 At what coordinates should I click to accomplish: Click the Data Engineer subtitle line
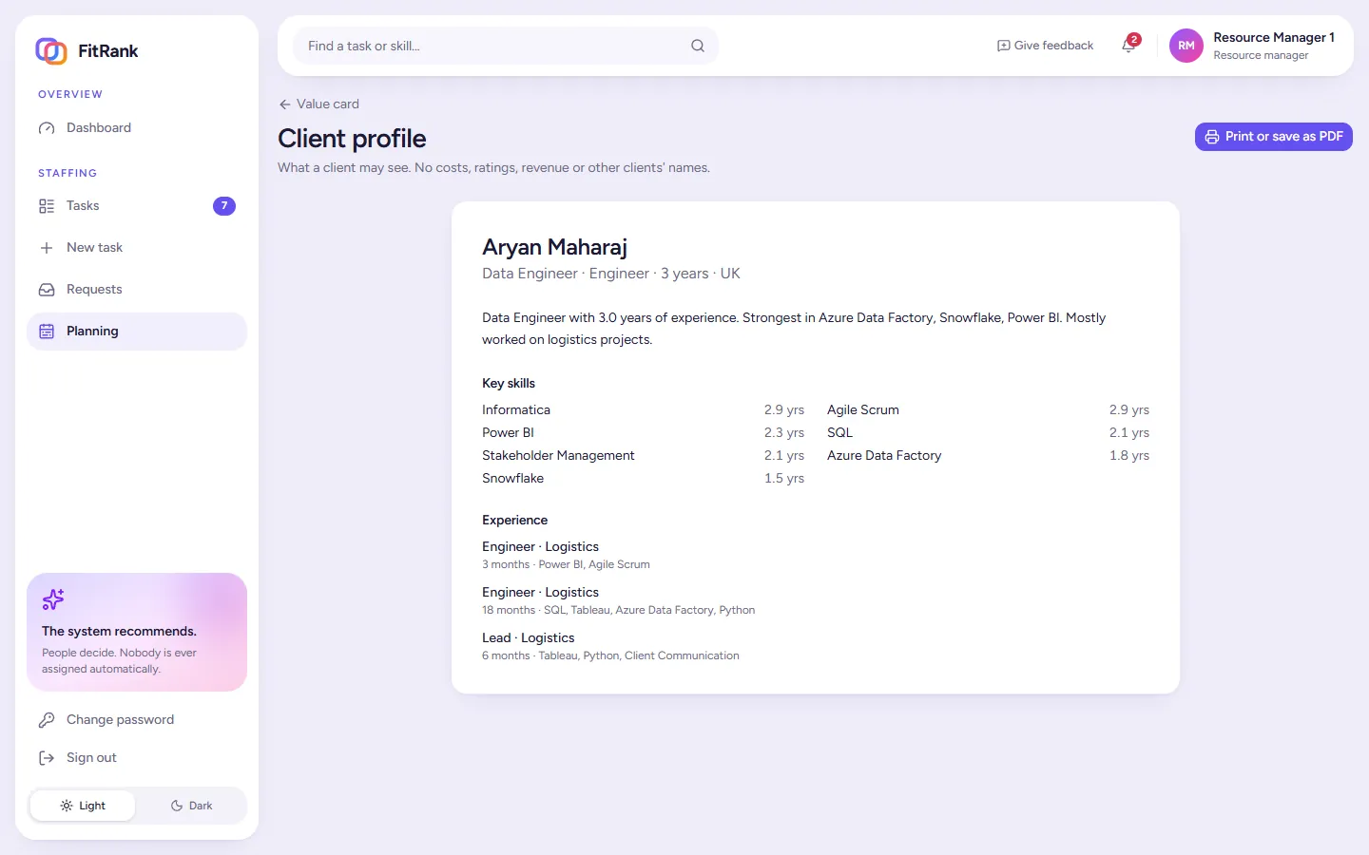(611, 274)
